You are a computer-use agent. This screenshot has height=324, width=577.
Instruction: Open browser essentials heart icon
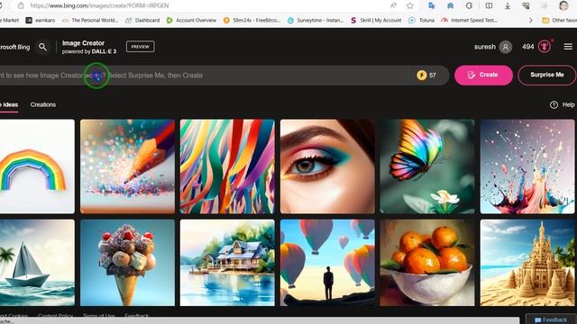[526, 5]
